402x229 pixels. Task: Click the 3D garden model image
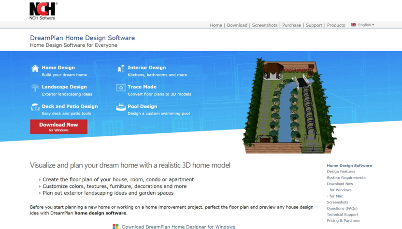[289, 106]
